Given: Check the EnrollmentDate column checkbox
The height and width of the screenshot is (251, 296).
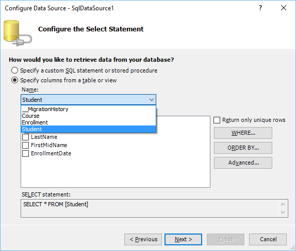Looking at the screenshot, I should pos(25,153).
